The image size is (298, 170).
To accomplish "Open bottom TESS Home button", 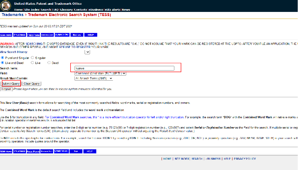I will tap(6, 151).
